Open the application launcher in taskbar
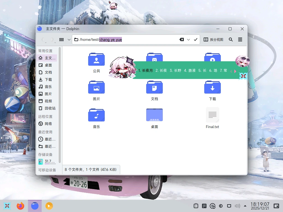This screenshot has height=212, width=283. pyautogui.click(x=7, y=206)
